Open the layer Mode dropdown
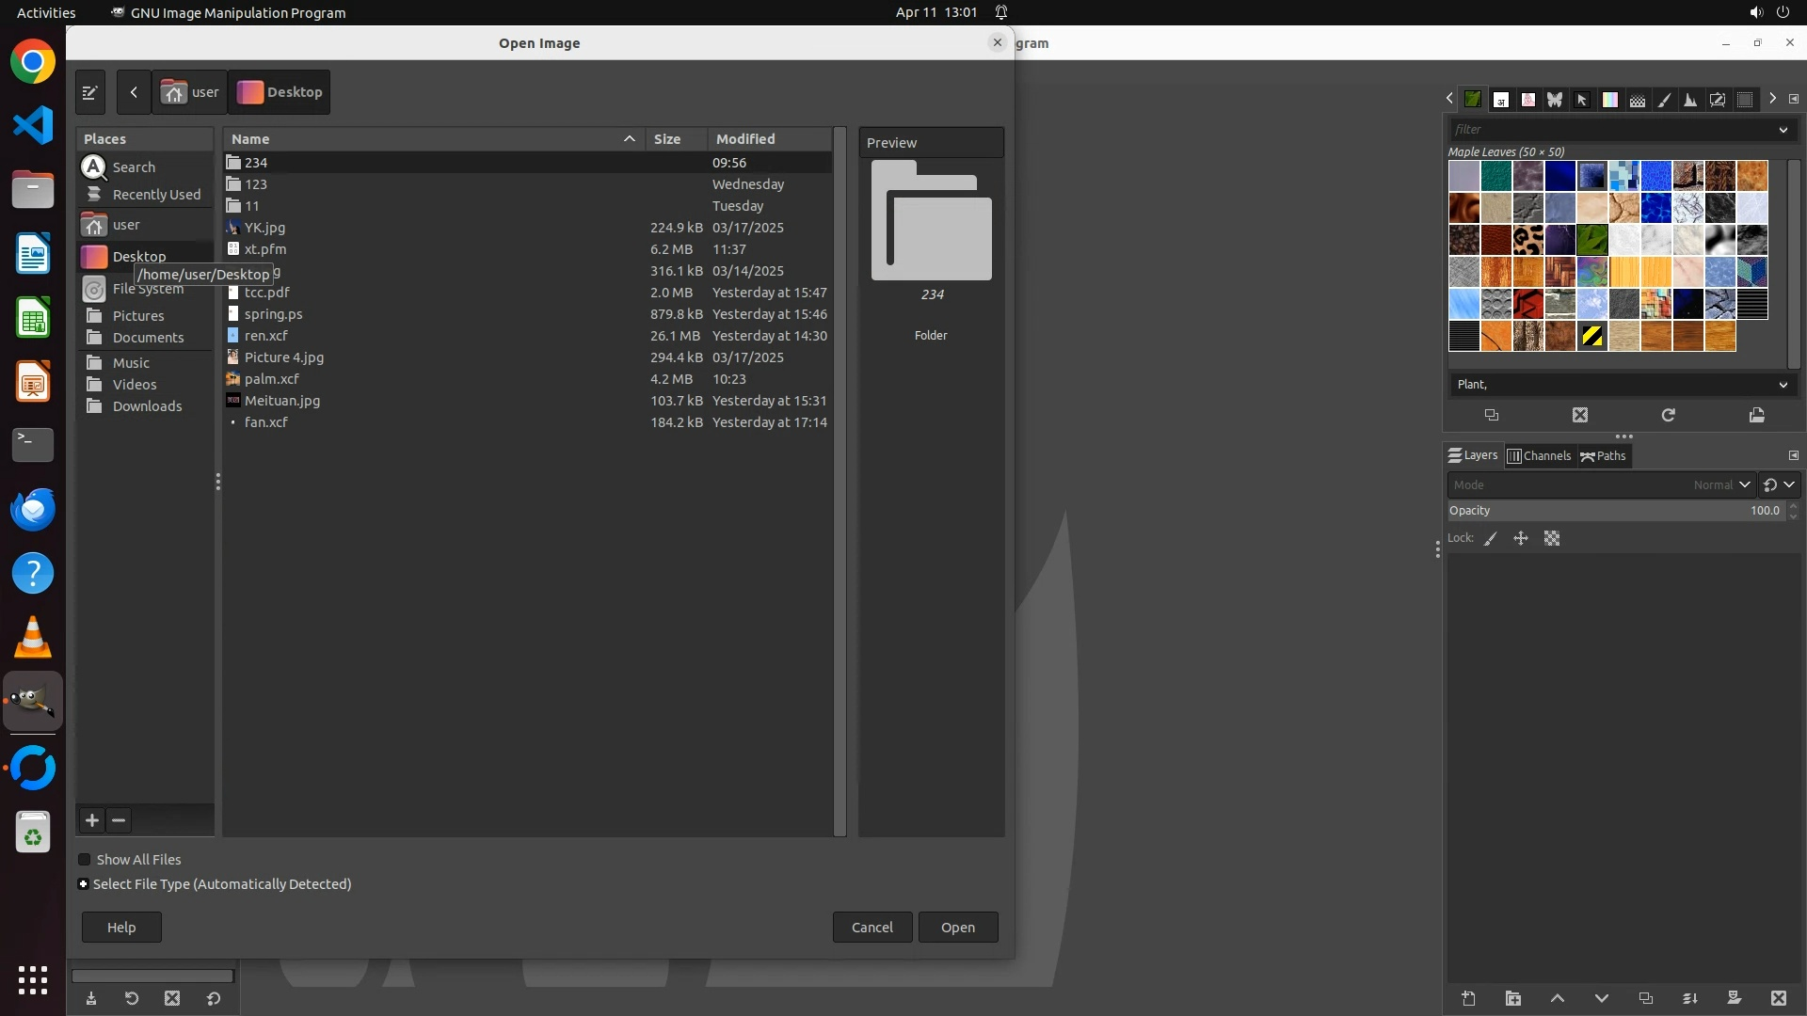The image size is (1807, 1016). click(x=1600, y=485)
